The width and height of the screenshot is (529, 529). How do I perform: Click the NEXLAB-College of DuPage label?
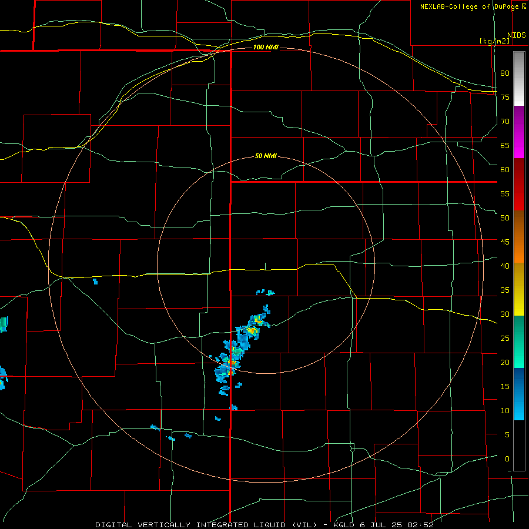471,6
